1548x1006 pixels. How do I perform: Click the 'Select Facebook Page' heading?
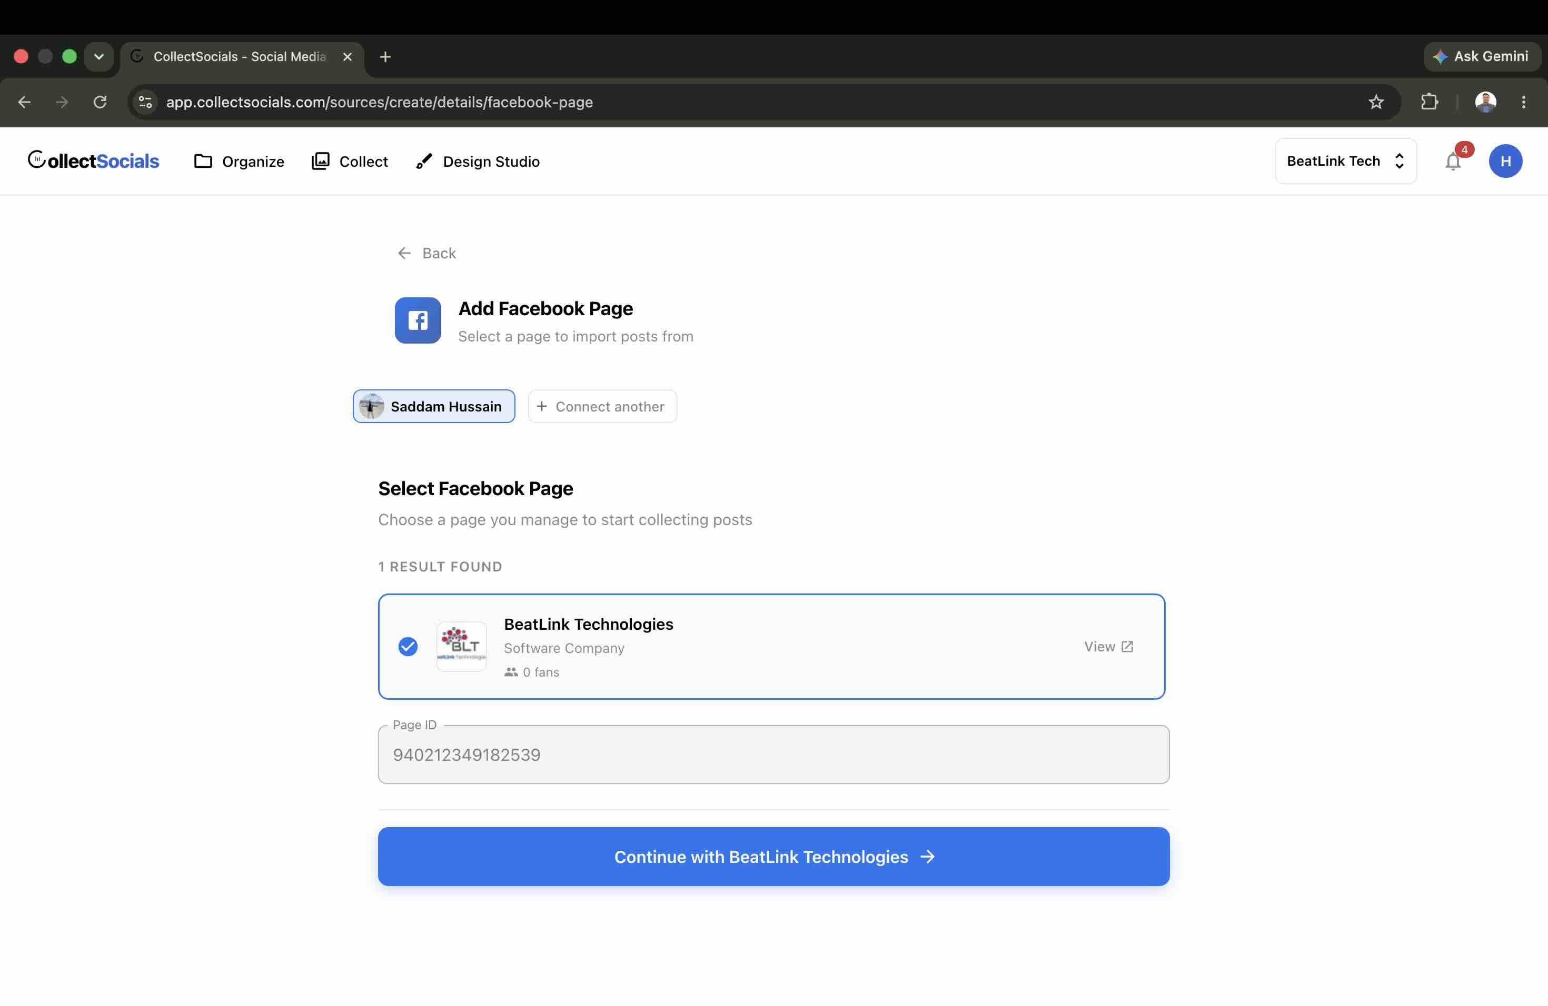(x=475, y=488)
